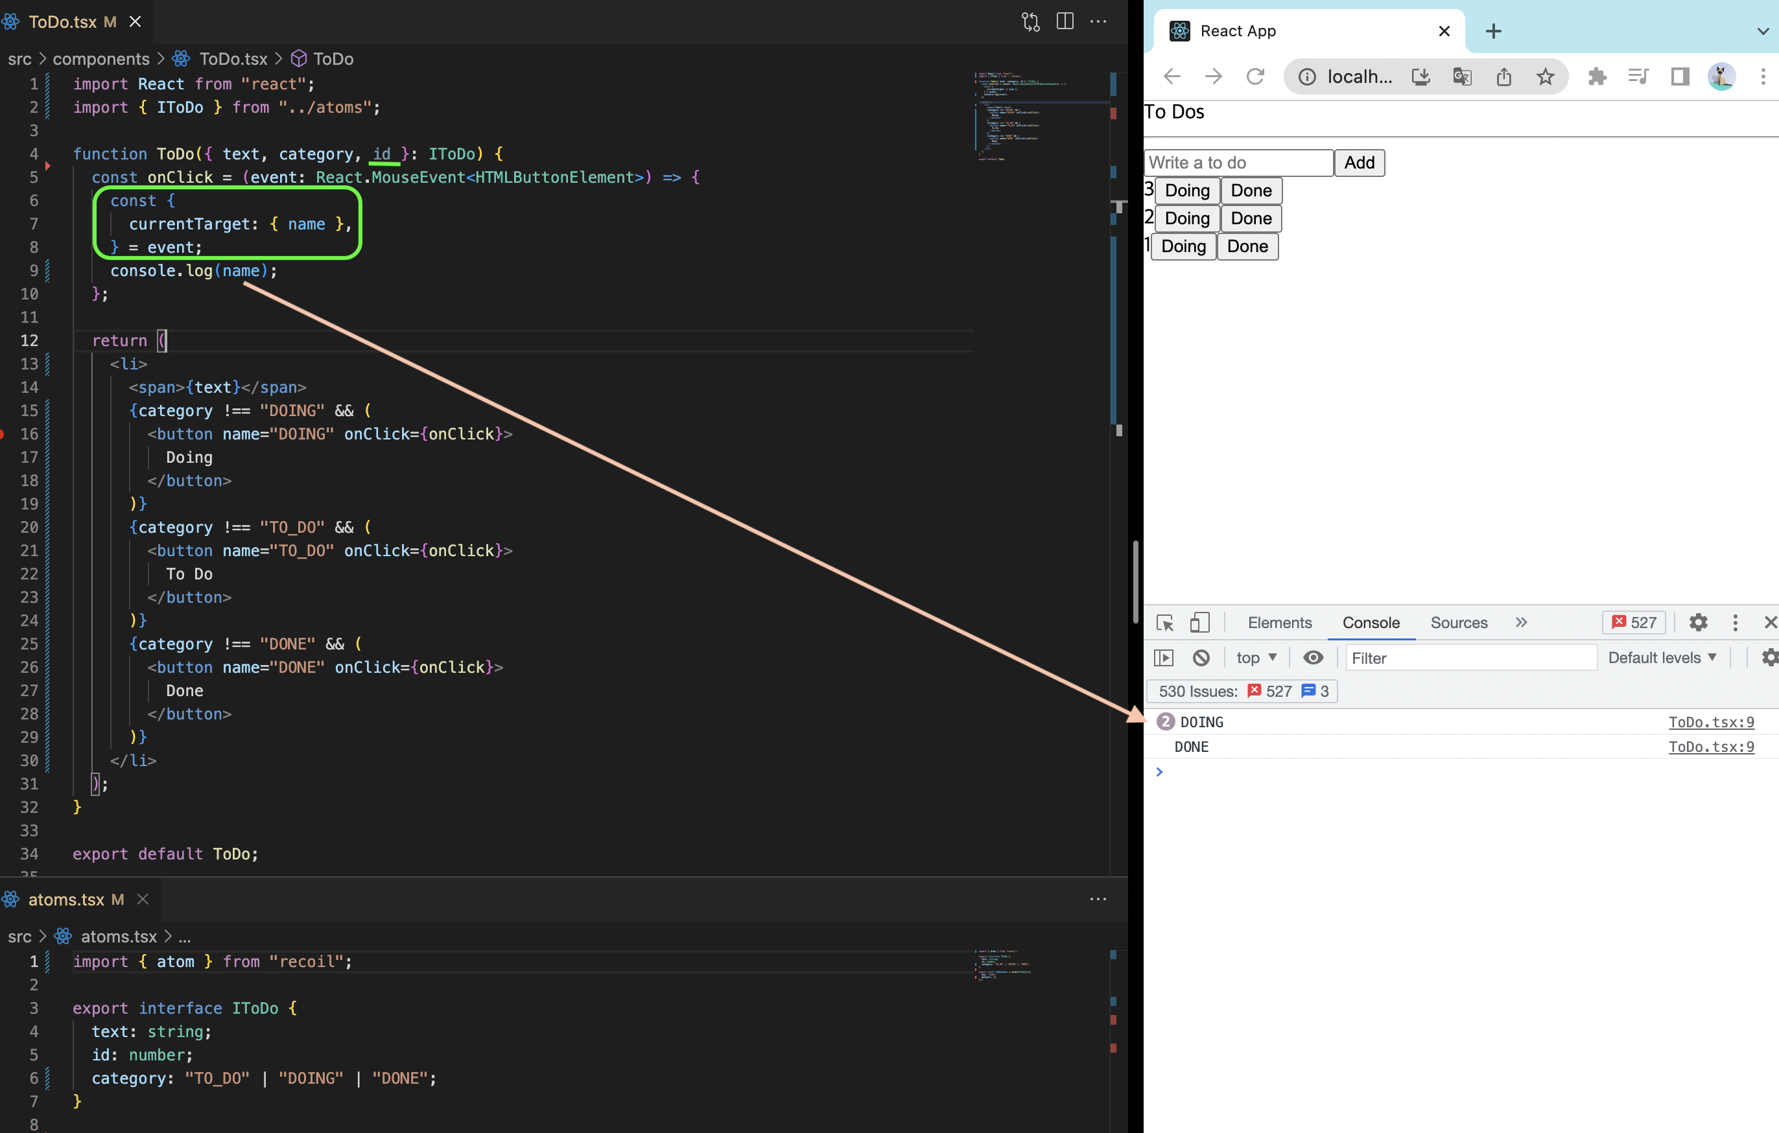Click the Write a to do input
Image resolution: width=1779 pixels, height=1133 pixels.
click(x=1238, y=163)
